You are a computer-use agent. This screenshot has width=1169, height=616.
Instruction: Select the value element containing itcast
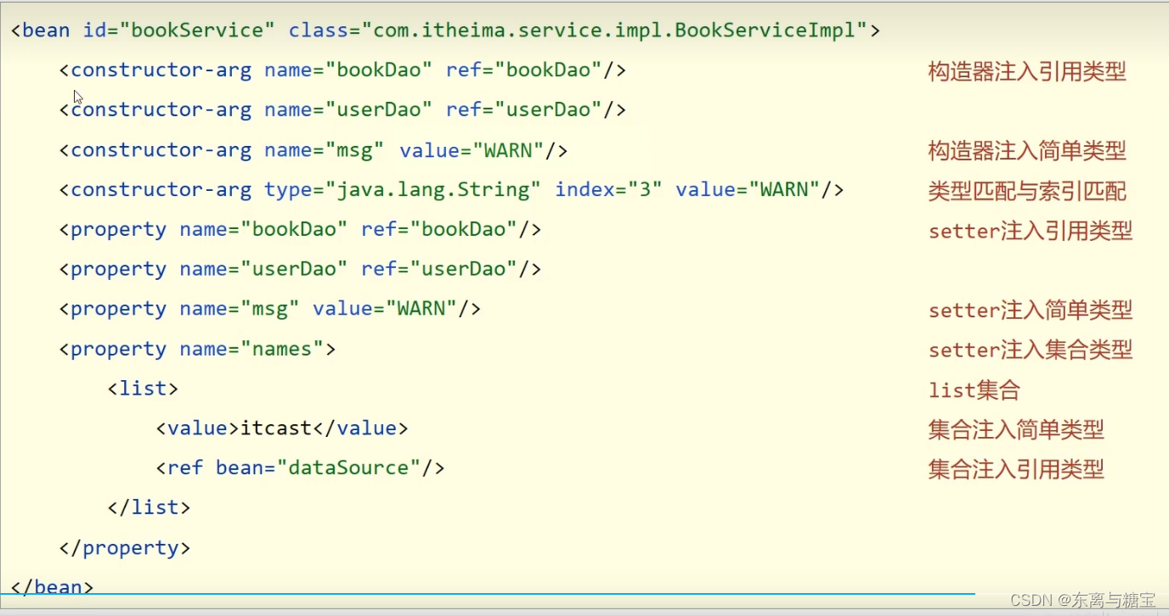pos(282,428)
